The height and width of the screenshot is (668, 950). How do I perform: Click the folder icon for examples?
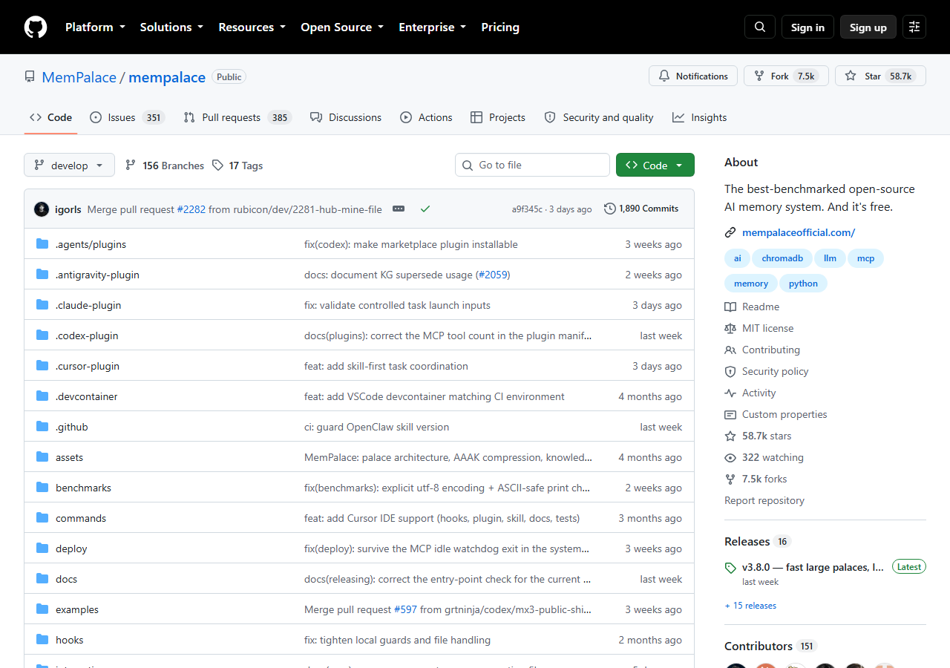click(x=42, y=609)
